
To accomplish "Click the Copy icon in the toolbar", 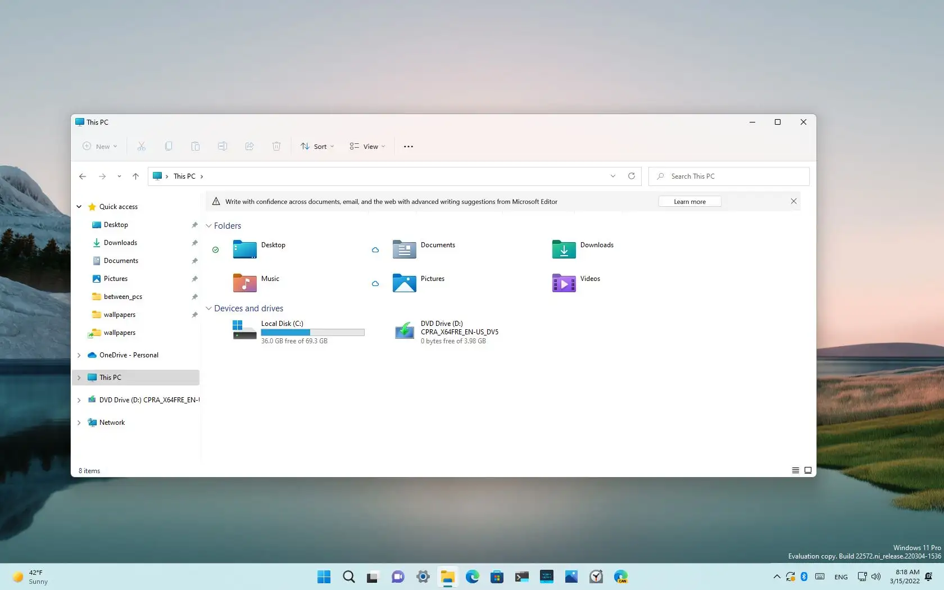I will click(x=168, y=146).
